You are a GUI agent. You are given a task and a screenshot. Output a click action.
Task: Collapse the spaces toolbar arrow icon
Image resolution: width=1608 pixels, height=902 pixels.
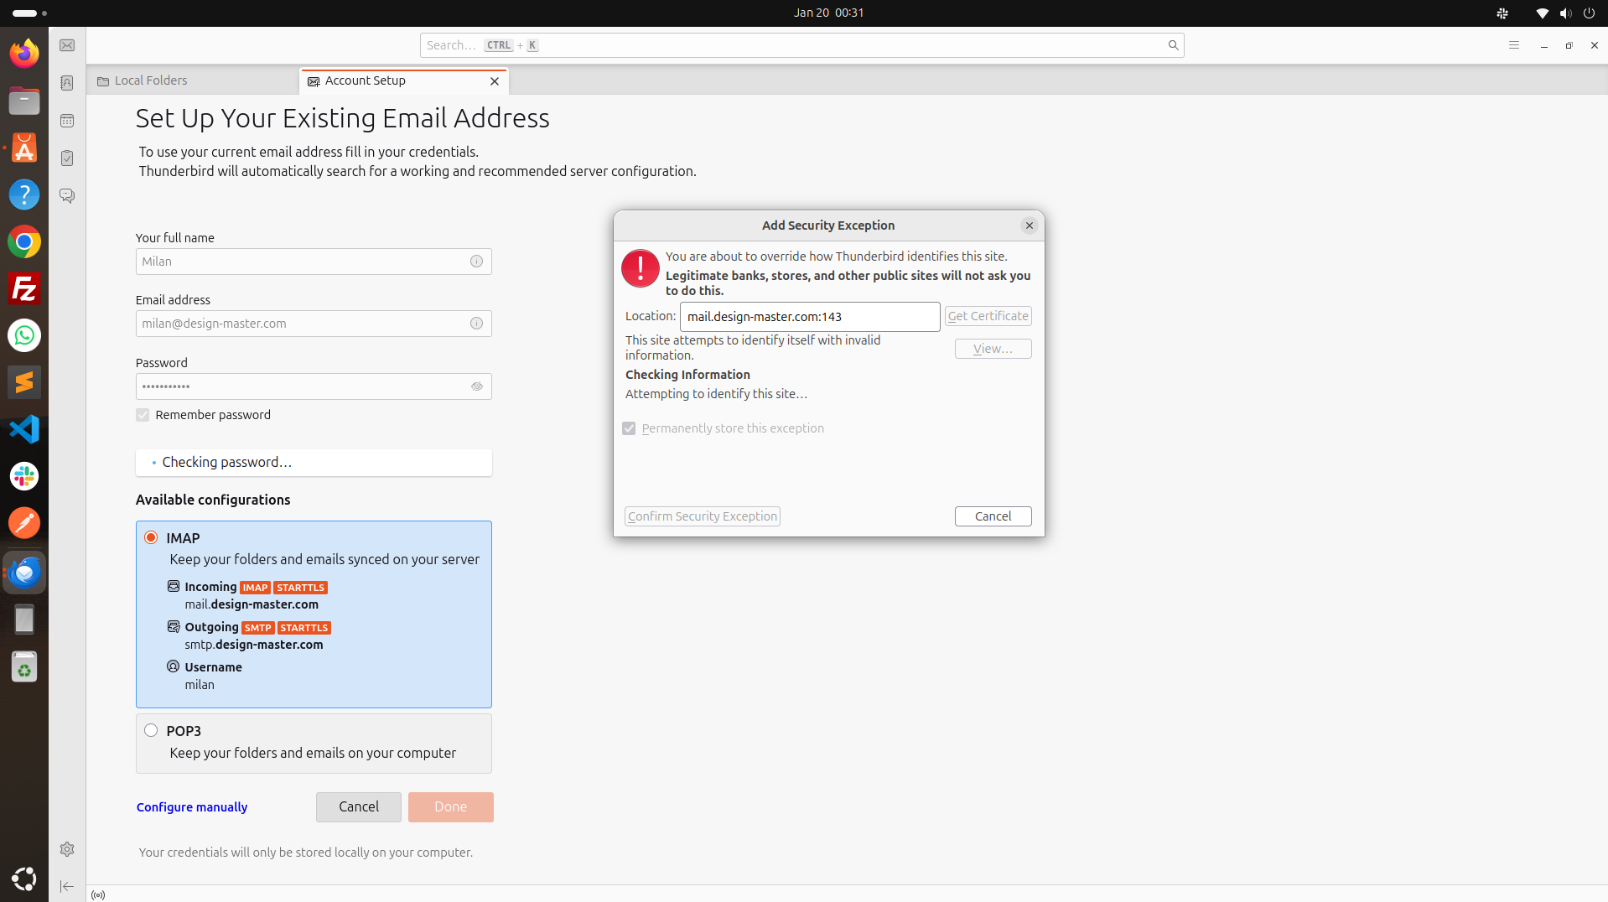(x=67, y=886)
